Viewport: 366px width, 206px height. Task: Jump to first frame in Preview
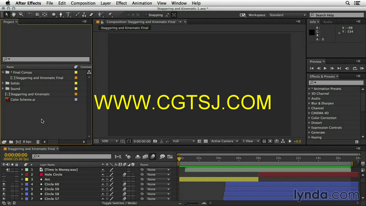pyautogui.click(x=312, y=68)
